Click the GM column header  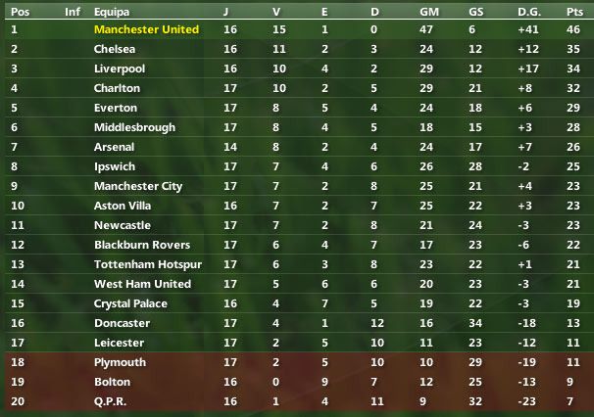(428, 12)
